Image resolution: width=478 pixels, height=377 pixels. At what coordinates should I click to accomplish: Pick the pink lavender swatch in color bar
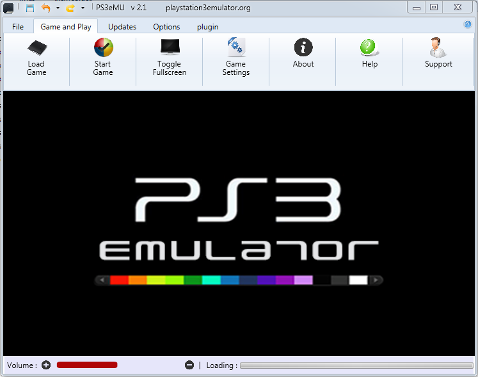[303, 280]
